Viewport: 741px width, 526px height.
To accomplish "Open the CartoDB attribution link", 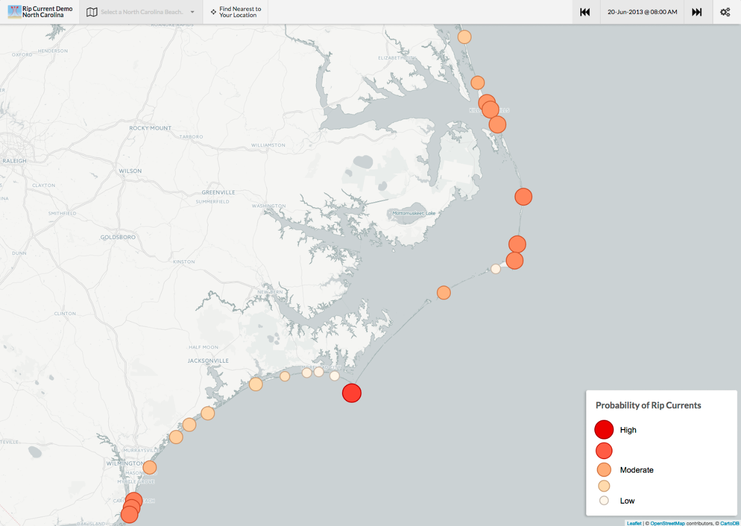I will coord(730,523).
